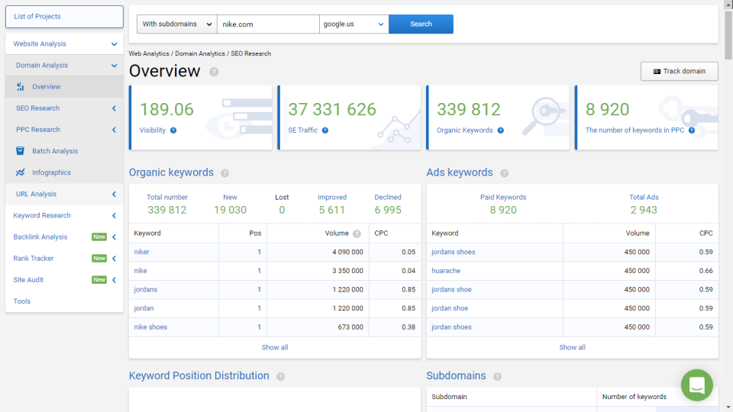Click help icon next to Overview heading
733x412 pixels.
[214, 72]
